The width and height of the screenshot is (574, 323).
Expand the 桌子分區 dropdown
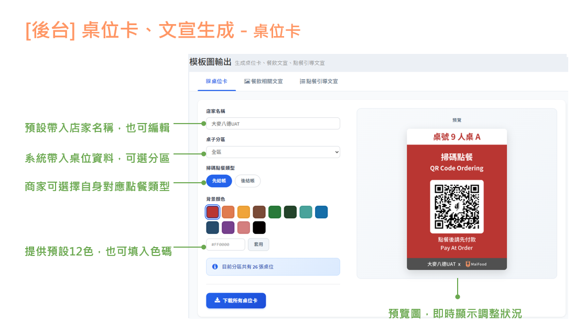[x=273, y=152]
